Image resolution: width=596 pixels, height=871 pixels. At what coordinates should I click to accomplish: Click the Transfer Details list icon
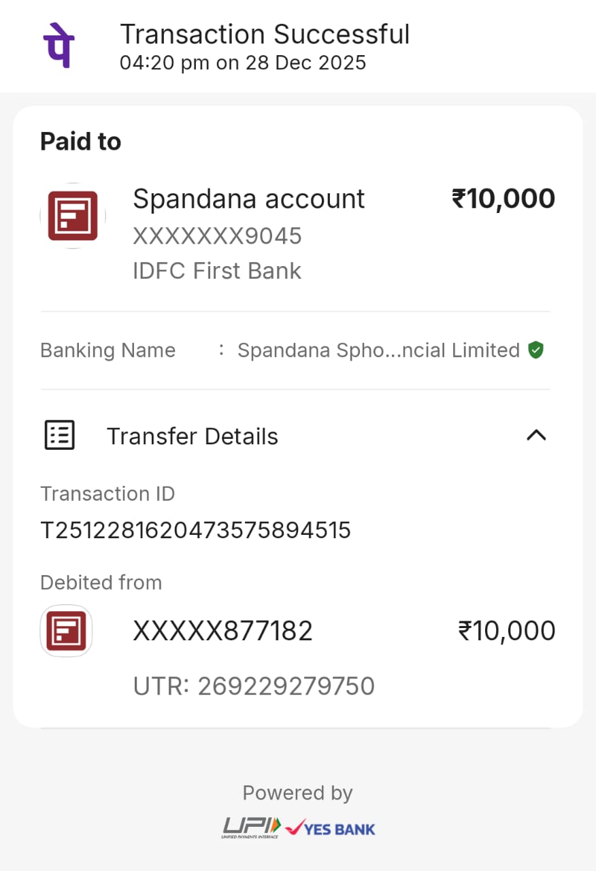pyautogui.click(x=60, y=435)
